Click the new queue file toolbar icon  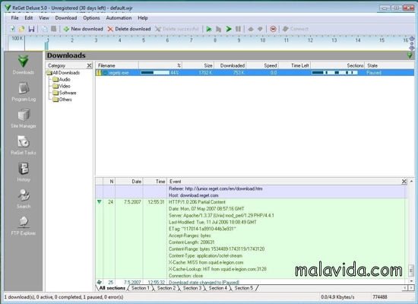click(12, 29)
